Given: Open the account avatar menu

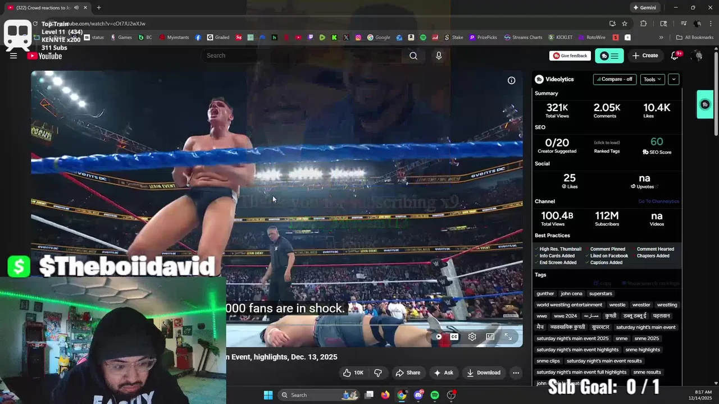Looking at the screenshot, I should coord(698,56).
